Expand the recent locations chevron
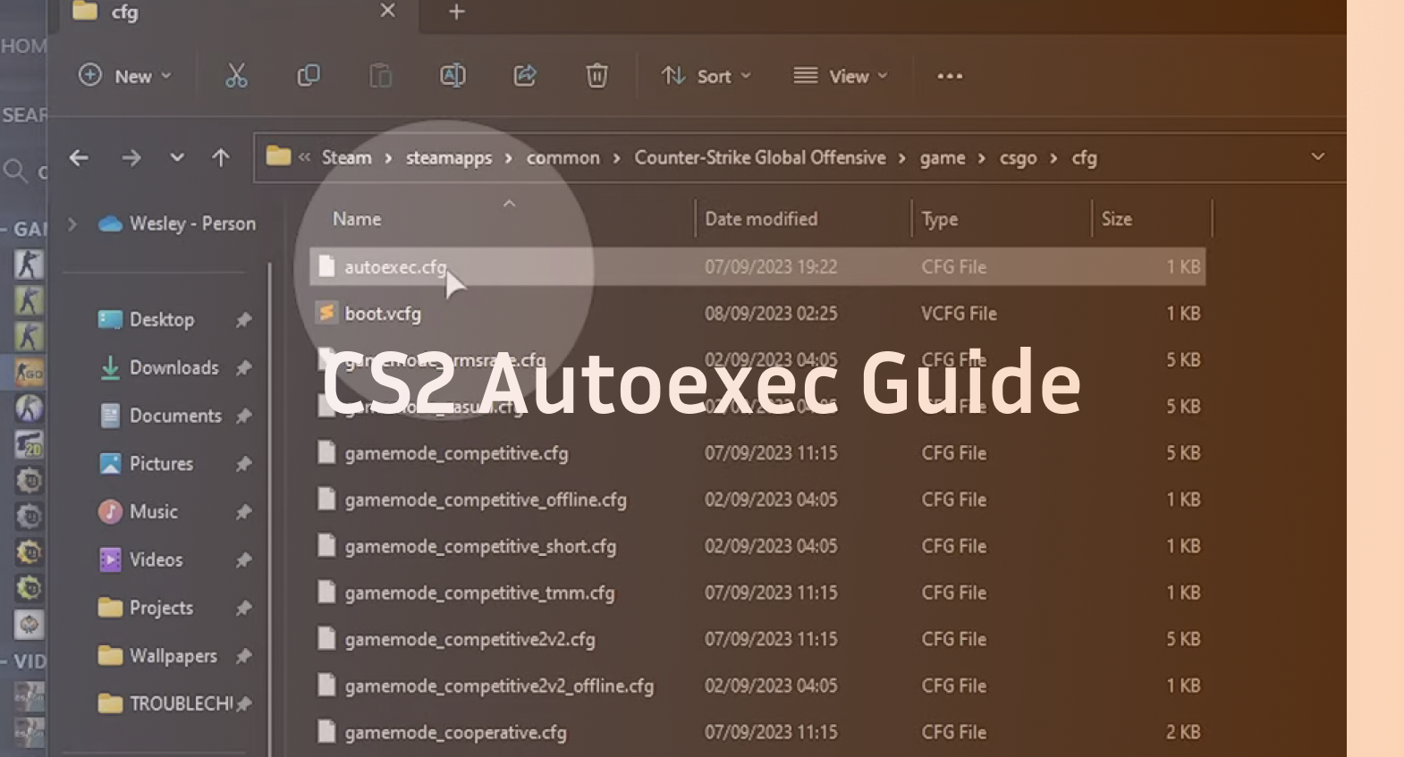This screenshot has width=1404, height=757. (x=177, y=158)
